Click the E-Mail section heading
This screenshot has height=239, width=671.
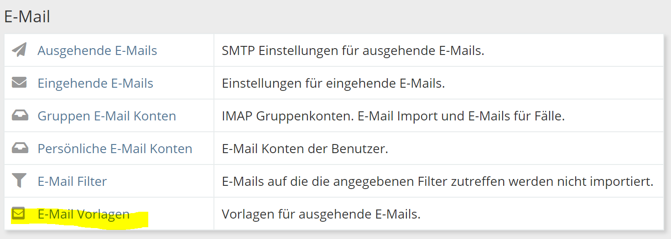27,17
